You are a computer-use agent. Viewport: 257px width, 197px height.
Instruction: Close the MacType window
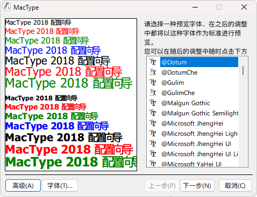click(244, 7)
